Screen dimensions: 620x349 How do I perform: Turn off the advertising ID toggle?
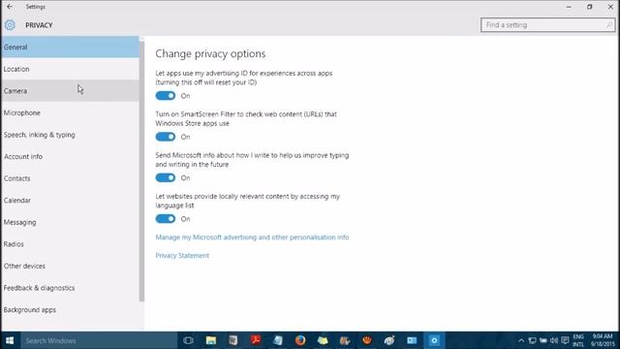click(x=166, y=96)
